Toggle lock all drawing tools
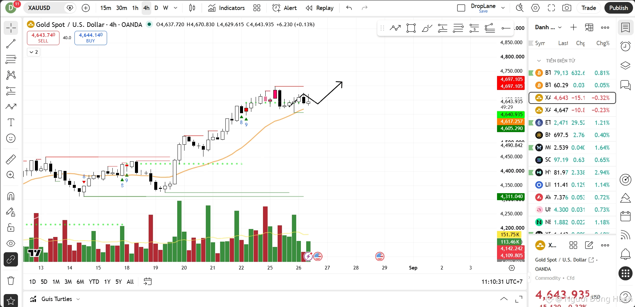635x307 pixels. click(x=11, y=228)
